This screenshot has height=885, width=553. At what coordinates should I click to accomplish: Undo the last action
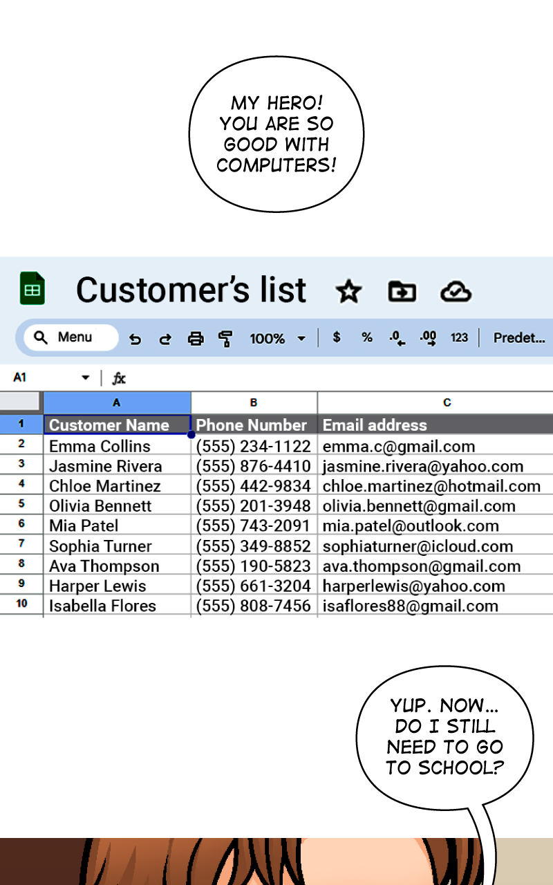pyautogui.click(x=135, y=339)
